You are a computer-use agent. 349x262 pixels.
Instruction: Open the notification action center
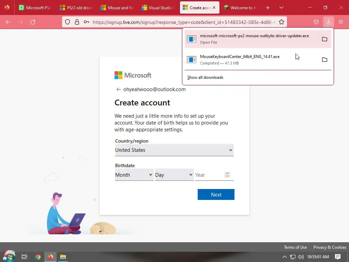coord(338,257)
